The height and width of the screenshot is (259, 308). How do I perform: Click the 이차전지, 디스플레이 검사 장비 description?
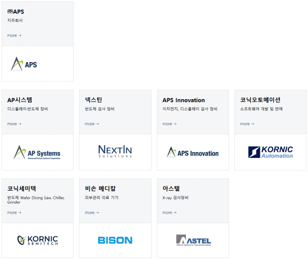point(190,109)
